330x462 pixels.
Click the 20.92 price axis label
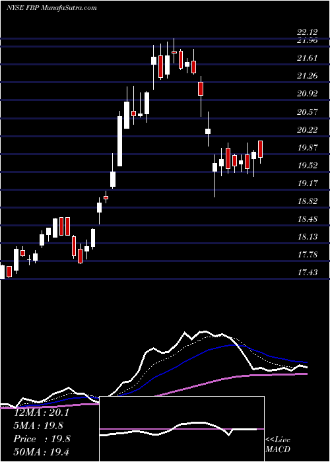[x=308, y=94]
